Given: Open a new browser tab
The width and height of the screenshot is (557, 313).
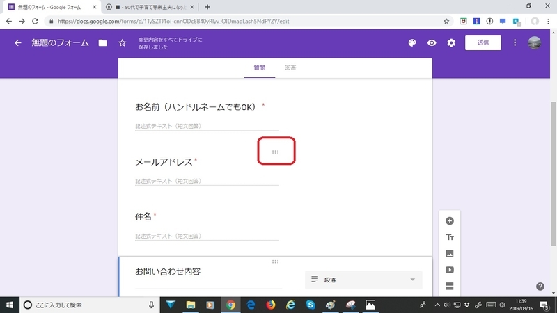Looking at the screenshot, I should [x=207, y=7].
